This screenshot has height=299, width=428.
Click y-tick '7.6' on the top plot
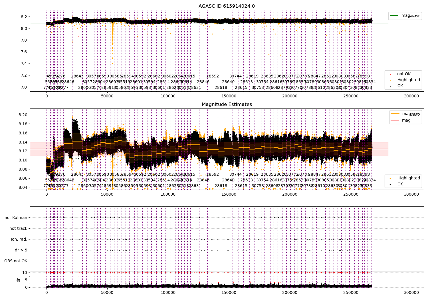[x=24, y=52]
